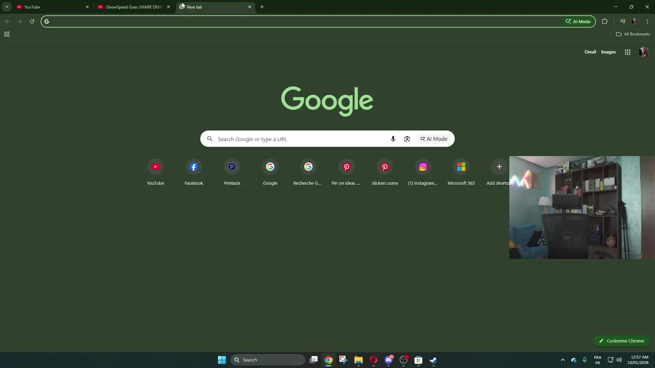Open Microsoft Store from the taskbar
The image size is (655, 368).
418,360
